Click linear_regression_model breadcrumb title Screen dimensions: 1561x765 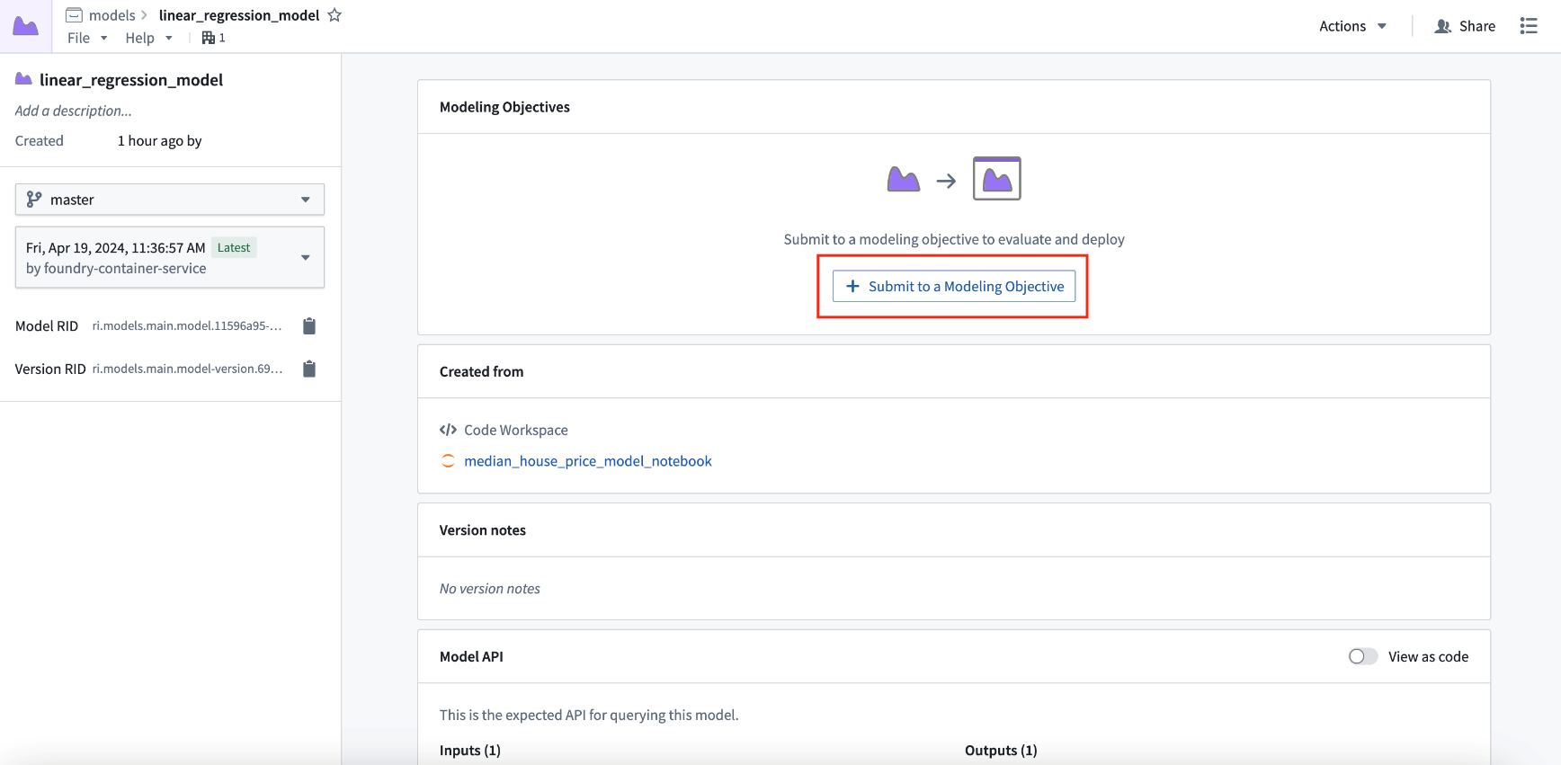coord(239,15)
